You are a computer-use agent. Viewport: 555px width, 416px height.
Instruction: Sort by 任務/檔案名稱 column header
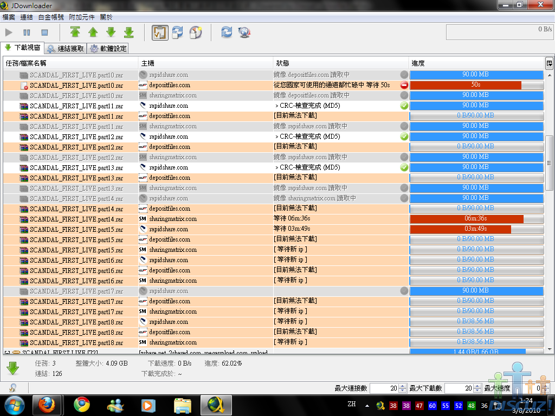tap(70, 63)
